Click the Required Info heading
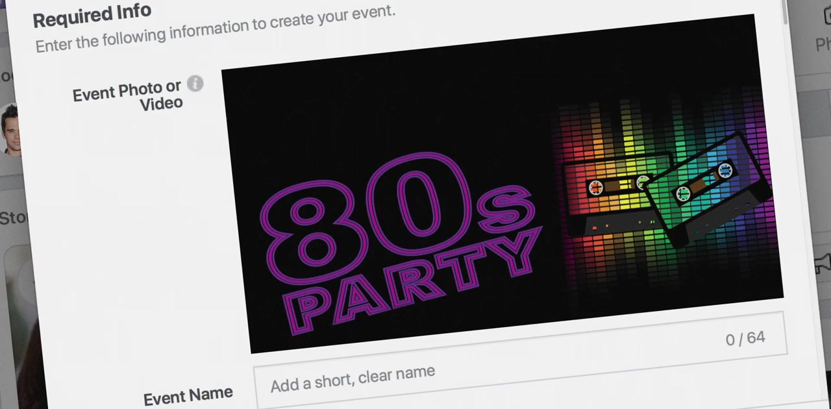The image size is (831, 409). point(92,15)
